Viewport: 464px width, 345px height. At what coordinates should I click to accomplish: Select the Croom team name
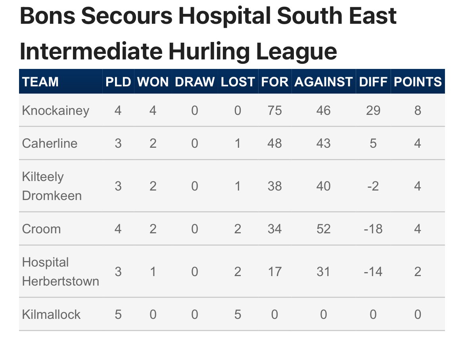(x=41, y=229)
